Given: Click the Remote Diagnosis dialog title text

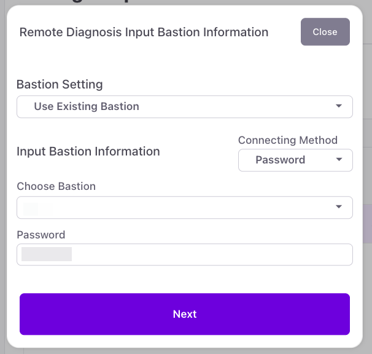Looking at the screenshot, I should (144, 32).
